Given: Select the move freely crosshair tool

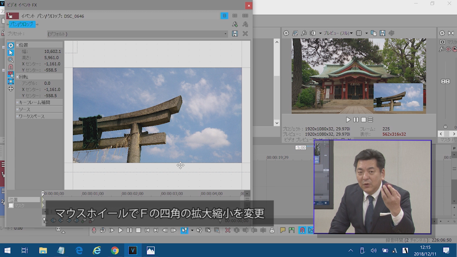Looking at the screenshot, I should pos(11,89).
